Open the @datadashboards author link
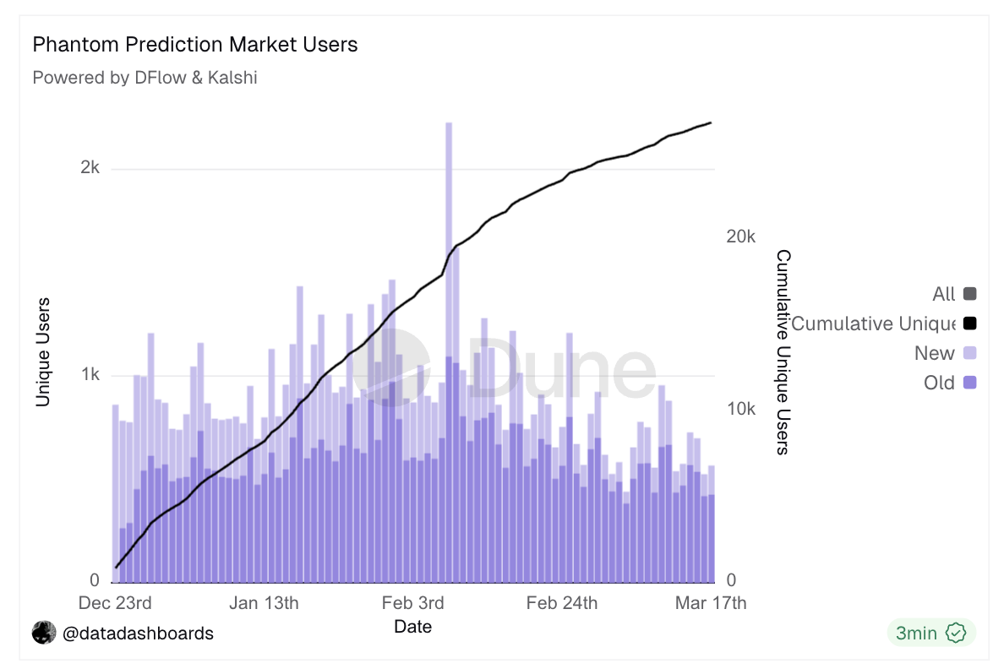The height and width of the screenshot is (669, 1004). pyautogui.click(x=138, y=633)
